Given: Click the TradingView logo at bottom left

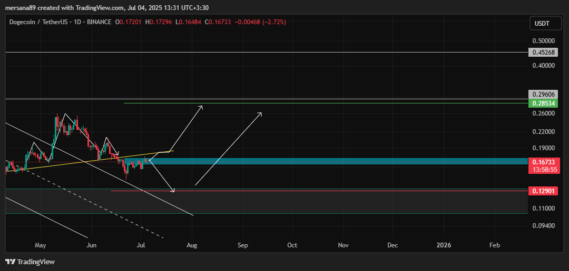Looking at the screenshot, I should pyautogui.click(x=30, y=262).
